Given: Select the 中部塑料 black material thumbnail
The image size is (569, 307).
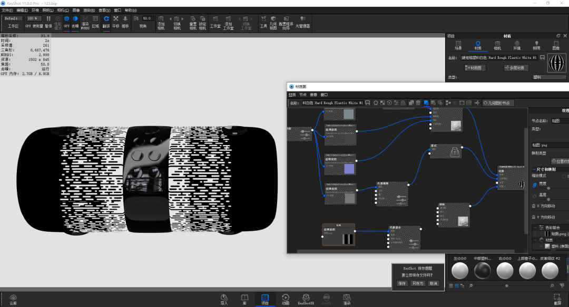Looking at the screenshot, I should (482, 270).
